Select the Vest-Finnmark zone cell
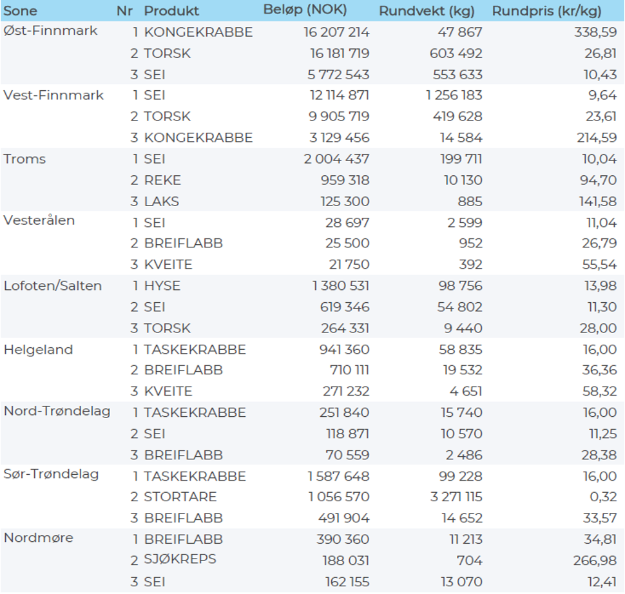This screenshot has height=594, width=625. tap(53, 95)
